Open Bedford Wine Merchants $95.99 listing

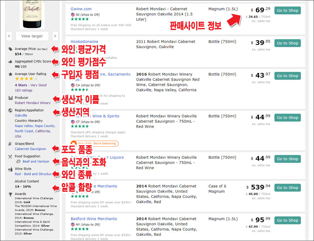93,219
